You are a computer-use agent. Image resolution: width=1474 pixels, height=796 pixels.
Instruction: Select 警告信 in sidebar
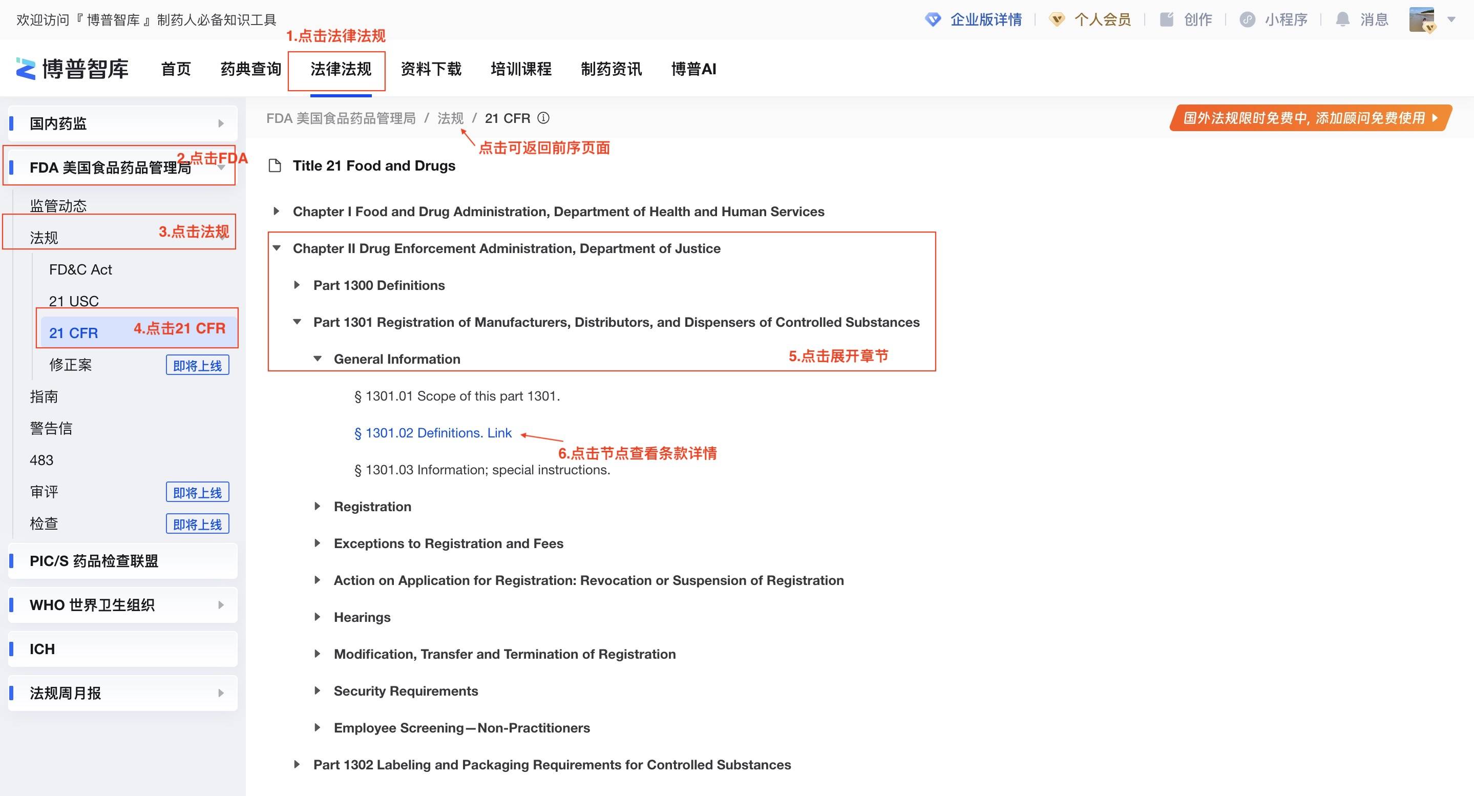(51, 428)
